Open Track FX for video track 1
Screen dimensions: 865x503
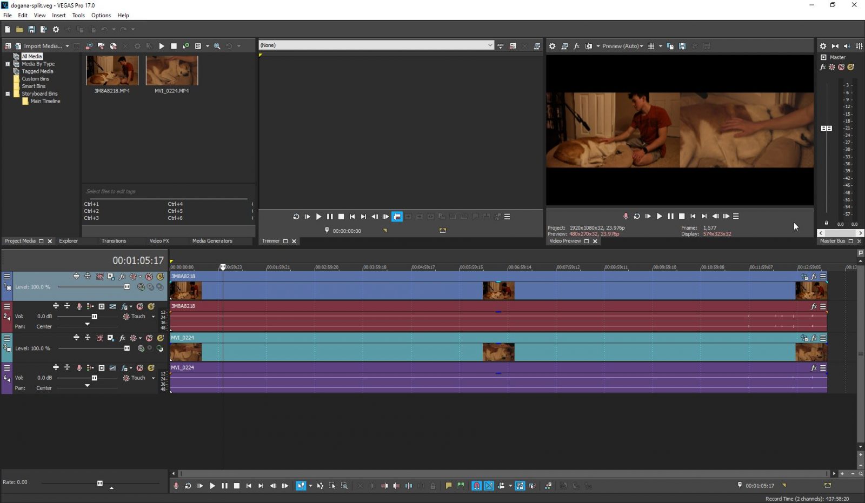122,276
